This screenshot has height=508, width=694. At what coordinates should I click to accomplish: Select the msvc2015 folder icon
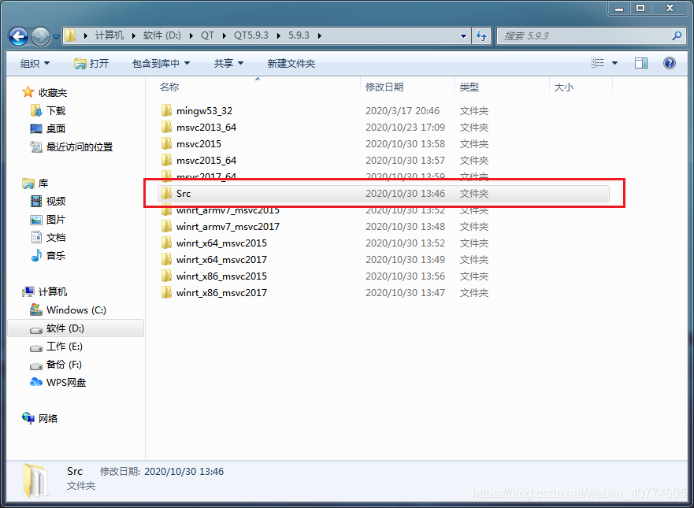[x=166, y=143]
